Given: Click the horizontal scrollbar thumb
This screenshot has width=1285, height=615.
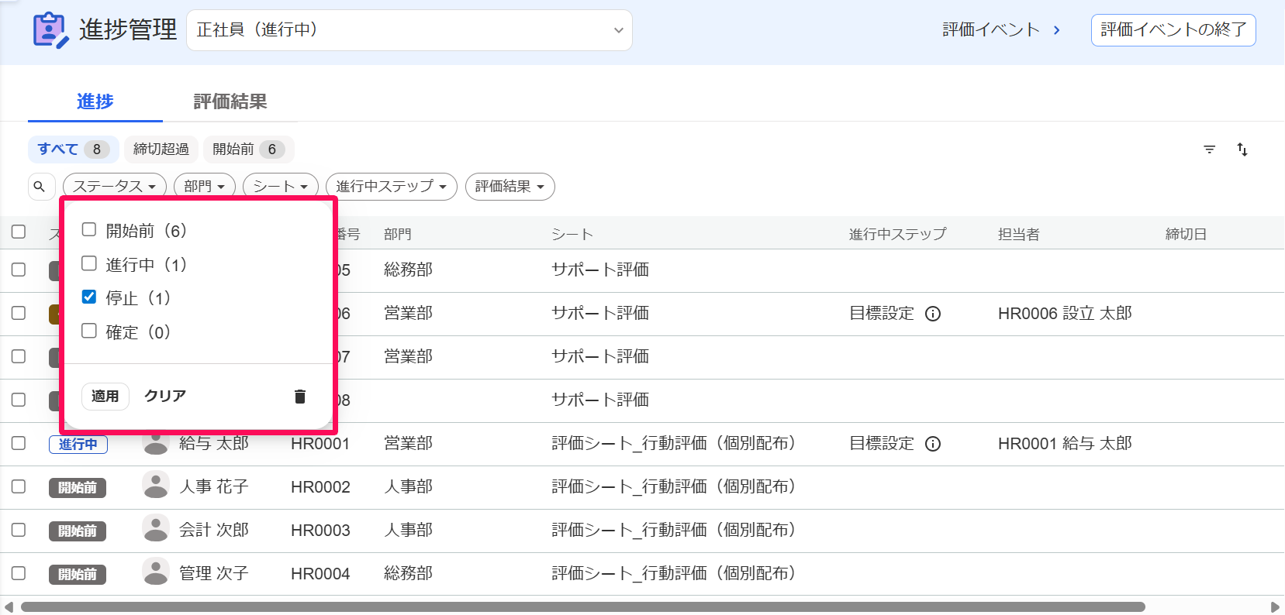Looking at the screenshot, I should (583, 607).
